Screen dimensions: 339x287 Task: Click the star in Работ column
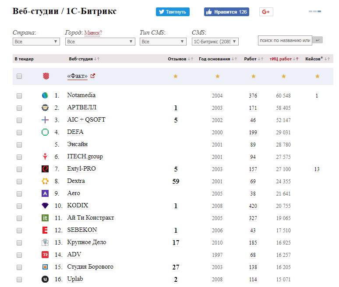click(254, 76)
